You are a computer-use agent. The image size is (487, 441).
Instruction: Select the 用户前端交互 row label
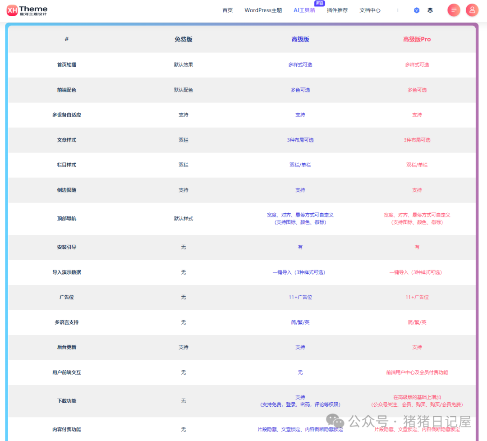[66, 372]
